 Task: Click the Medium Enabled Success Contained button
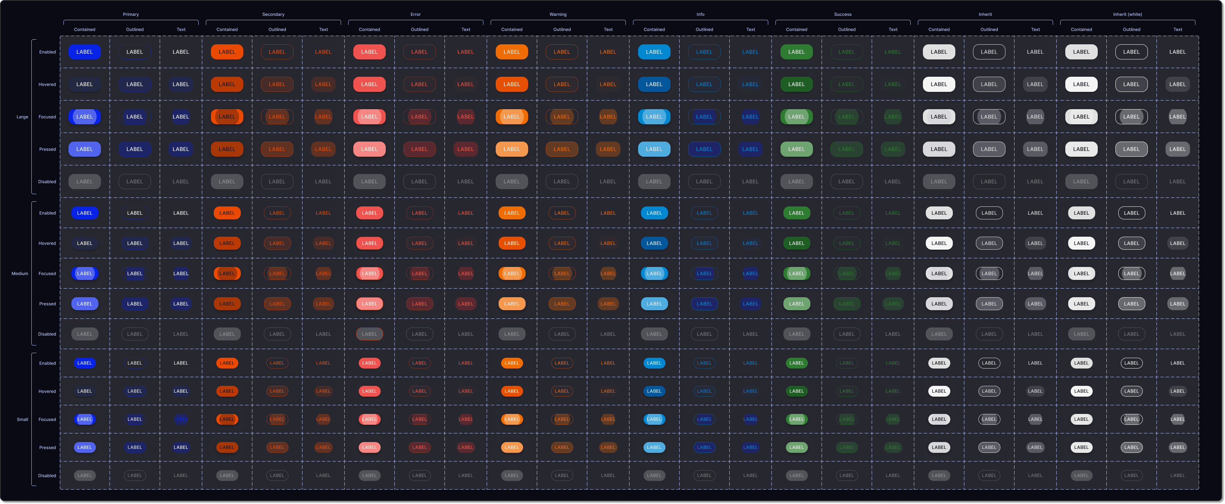(x=796, y=213)
